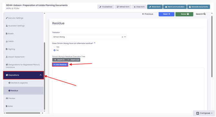The height and width of the screenshot is (117, 216).
Task: Click the Notes document icon
Action: (x=6, y=106)
